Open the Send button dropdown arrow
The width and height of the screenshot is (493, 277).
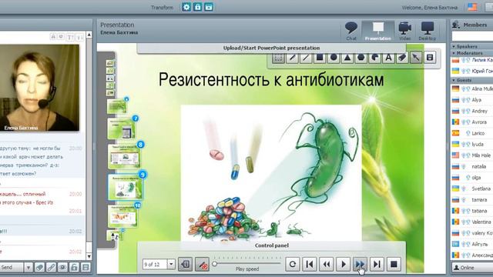[x=28, y=267]
